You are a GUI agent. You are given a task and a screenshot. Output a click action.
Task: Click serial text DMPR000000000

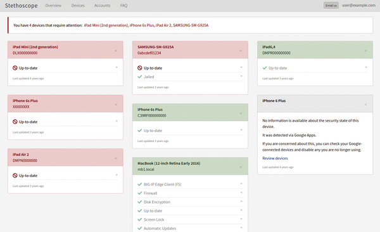click(x=276, y=53)
